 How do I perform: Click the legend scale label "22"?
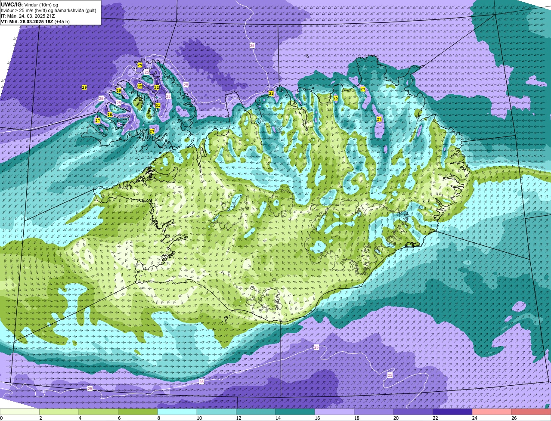coord(435,418)
